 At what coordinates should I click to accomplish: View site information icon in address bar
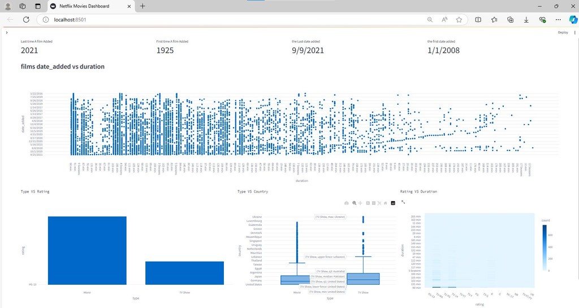(x=46, y=20)
